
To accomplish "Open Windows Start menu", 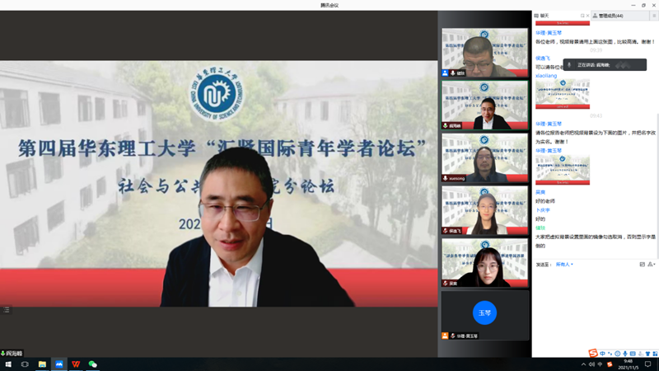I will 8,364.
